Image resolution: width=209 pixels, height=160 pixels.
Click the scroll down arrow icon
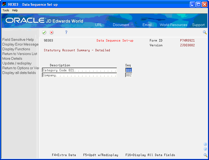[205, 149]
